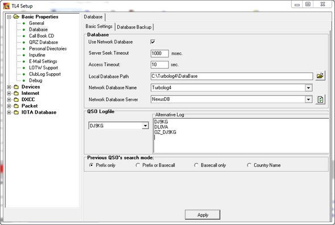Choose the Country Name search mode
This screenshot has height=225, width=335.
249,165
